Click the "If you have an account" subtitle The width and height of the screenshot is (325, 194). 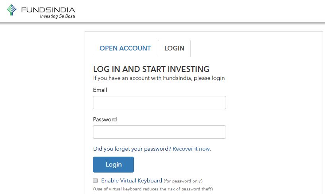click(x=159, y=78)
